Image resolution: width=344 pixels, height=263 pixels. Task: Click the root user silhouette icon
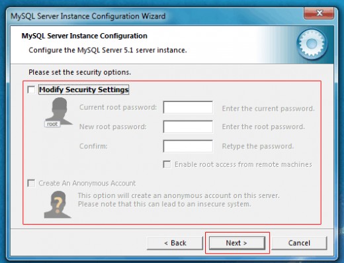(x=59, y=111)
